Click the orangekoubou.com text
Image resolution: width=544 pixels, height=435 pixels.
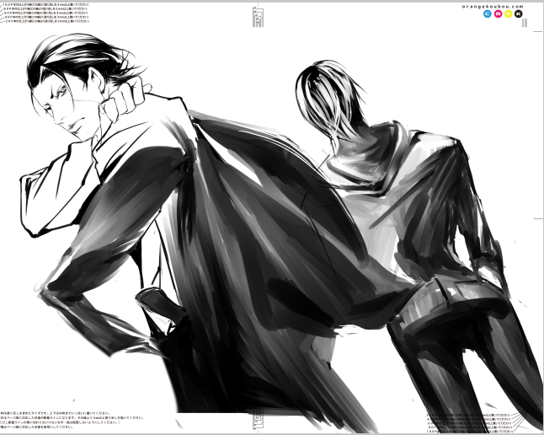tap(493, 6)
